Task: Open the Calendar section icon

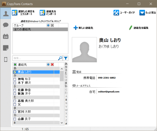Action: point(6,36)
